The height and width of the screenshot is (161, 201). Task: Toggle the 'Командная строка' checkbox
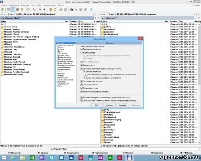click(x=82, y=88)
